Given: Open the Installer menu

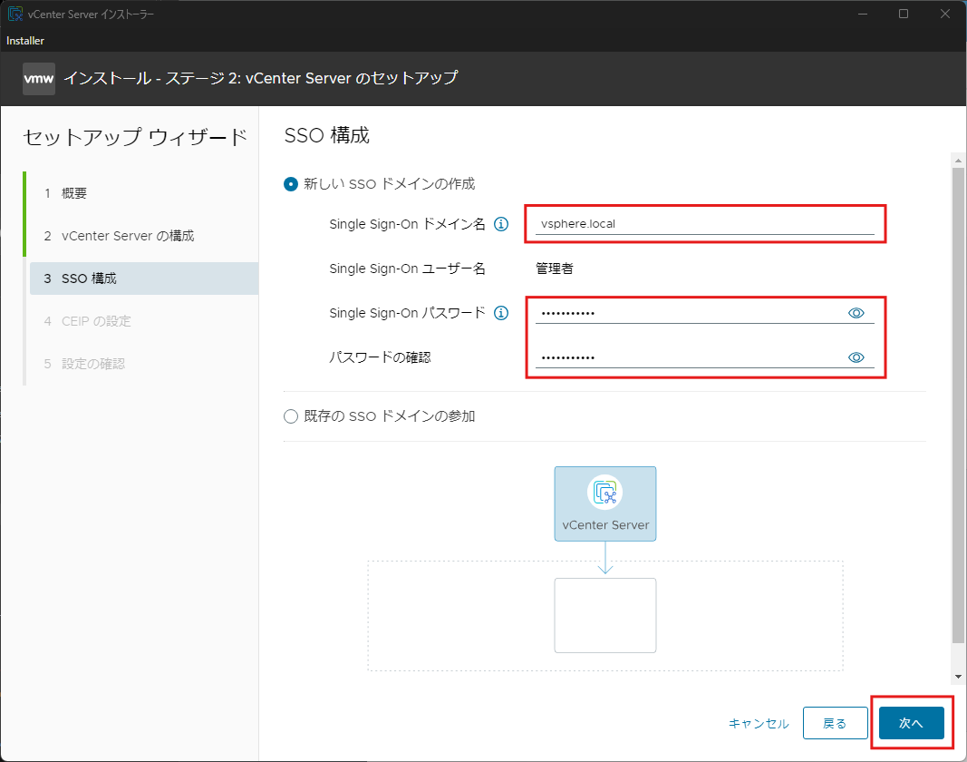Looking at the screenshot, I should pos(25,41).
